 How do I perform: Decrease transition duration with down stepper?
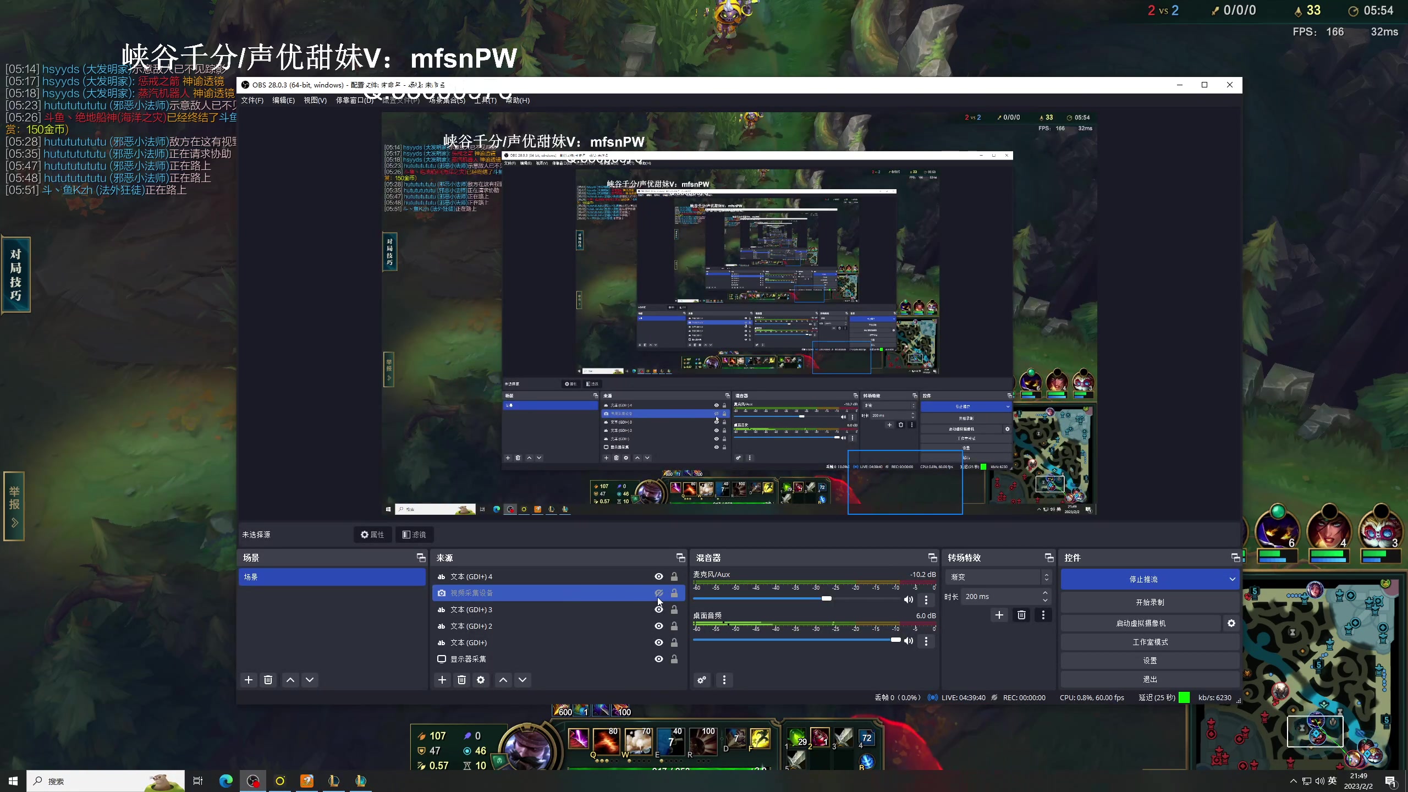(x=1045, y=600)
